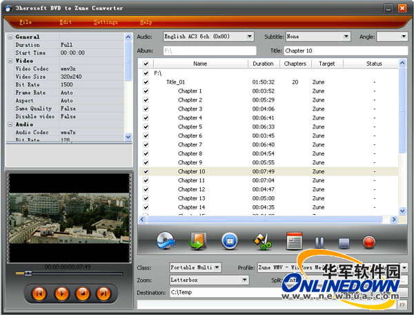
Task: Stop the preview playback
Action: coord(83,293)
